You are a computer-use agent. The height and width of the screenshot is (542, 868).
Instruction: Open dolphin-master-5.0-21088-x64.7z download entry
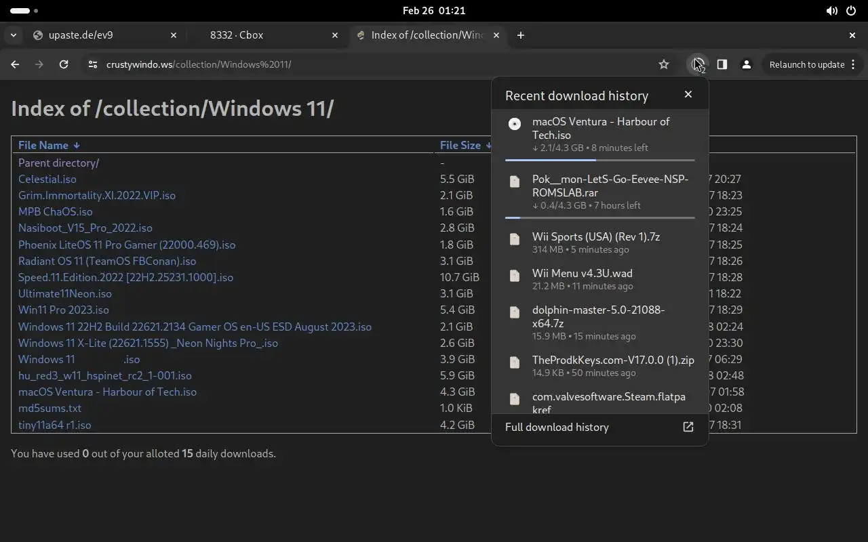[599, 322]
